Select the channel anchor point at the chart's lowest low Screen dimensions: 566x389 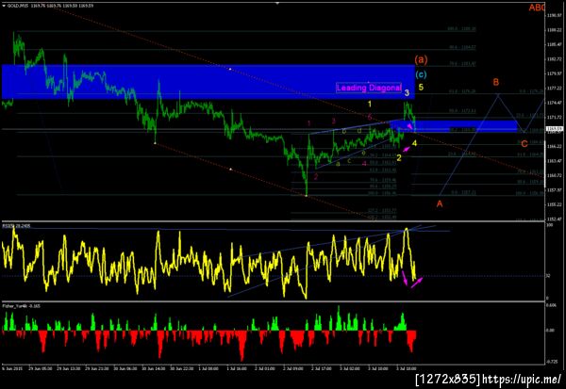(x=307, y=196)
